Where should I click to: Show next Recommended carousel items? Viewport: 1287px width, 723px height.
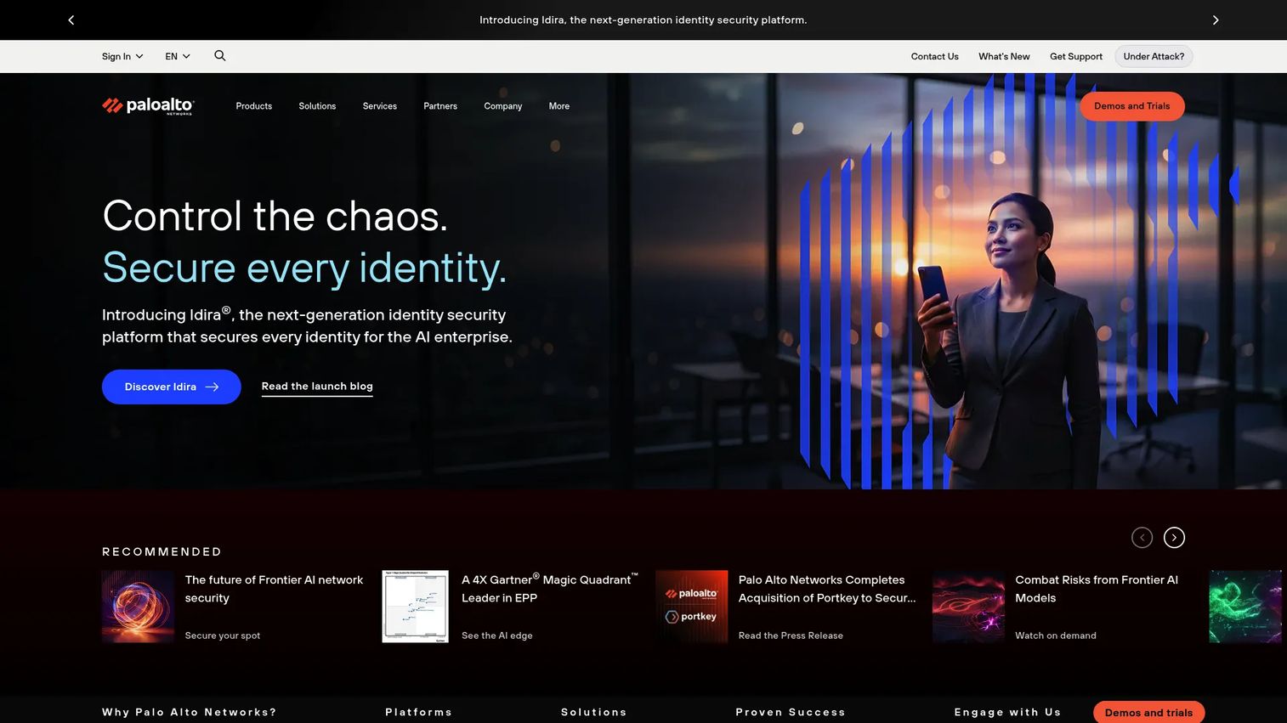(x=1174, y=538)
